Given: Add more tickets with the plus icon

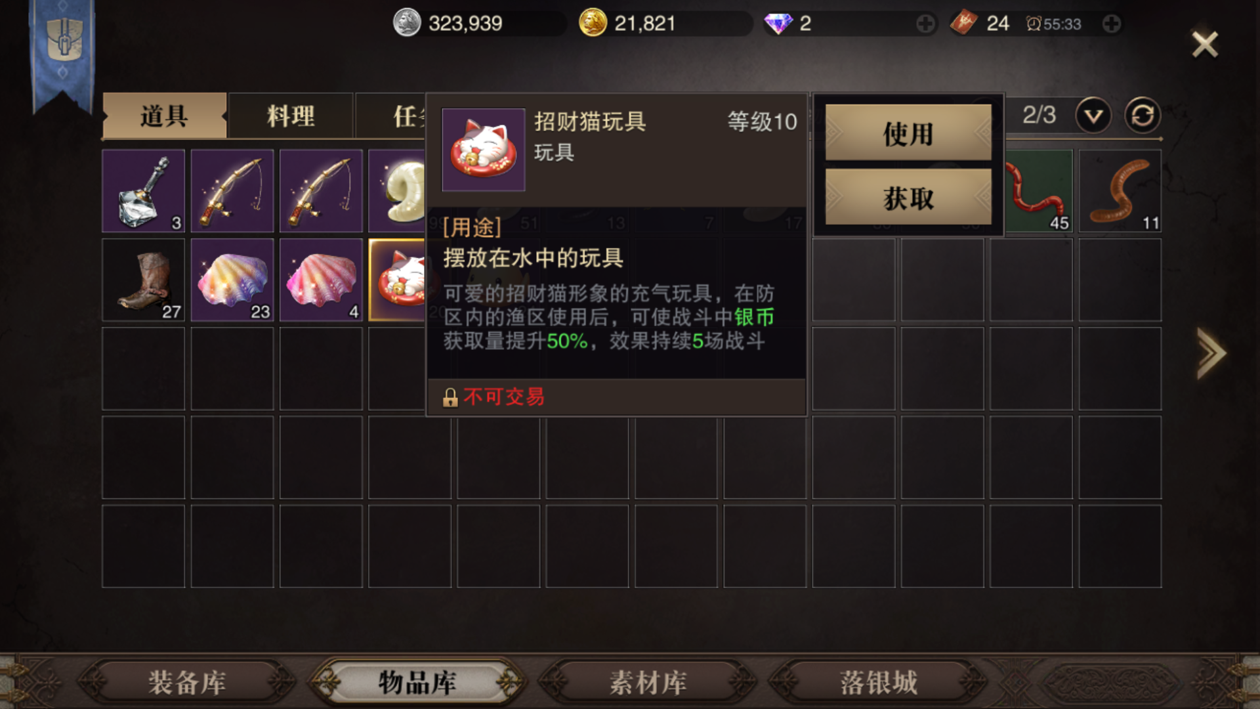Looking at the screenshot, I should [x=1112, y=24].
